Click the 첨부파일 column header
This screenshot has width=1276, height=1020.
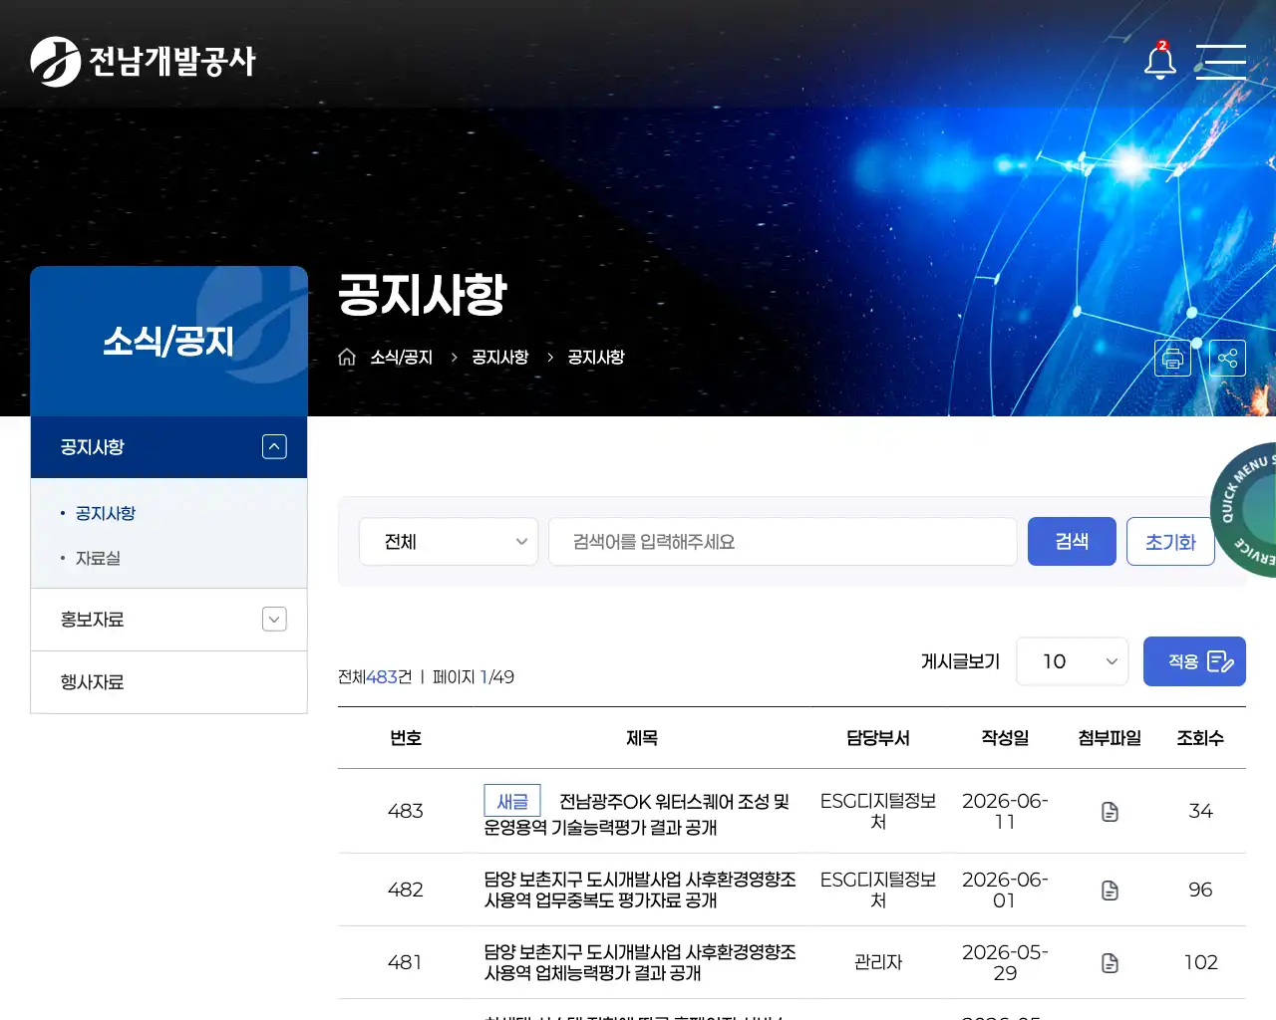(x=1110, y=738)
